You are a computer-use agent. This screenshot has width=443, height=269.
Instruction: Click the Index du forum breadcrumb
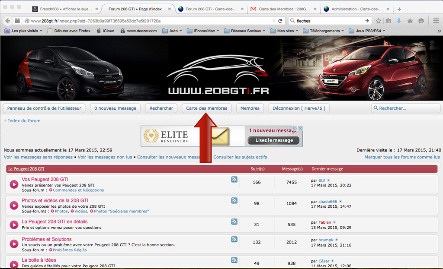click(x=24, y=121)
